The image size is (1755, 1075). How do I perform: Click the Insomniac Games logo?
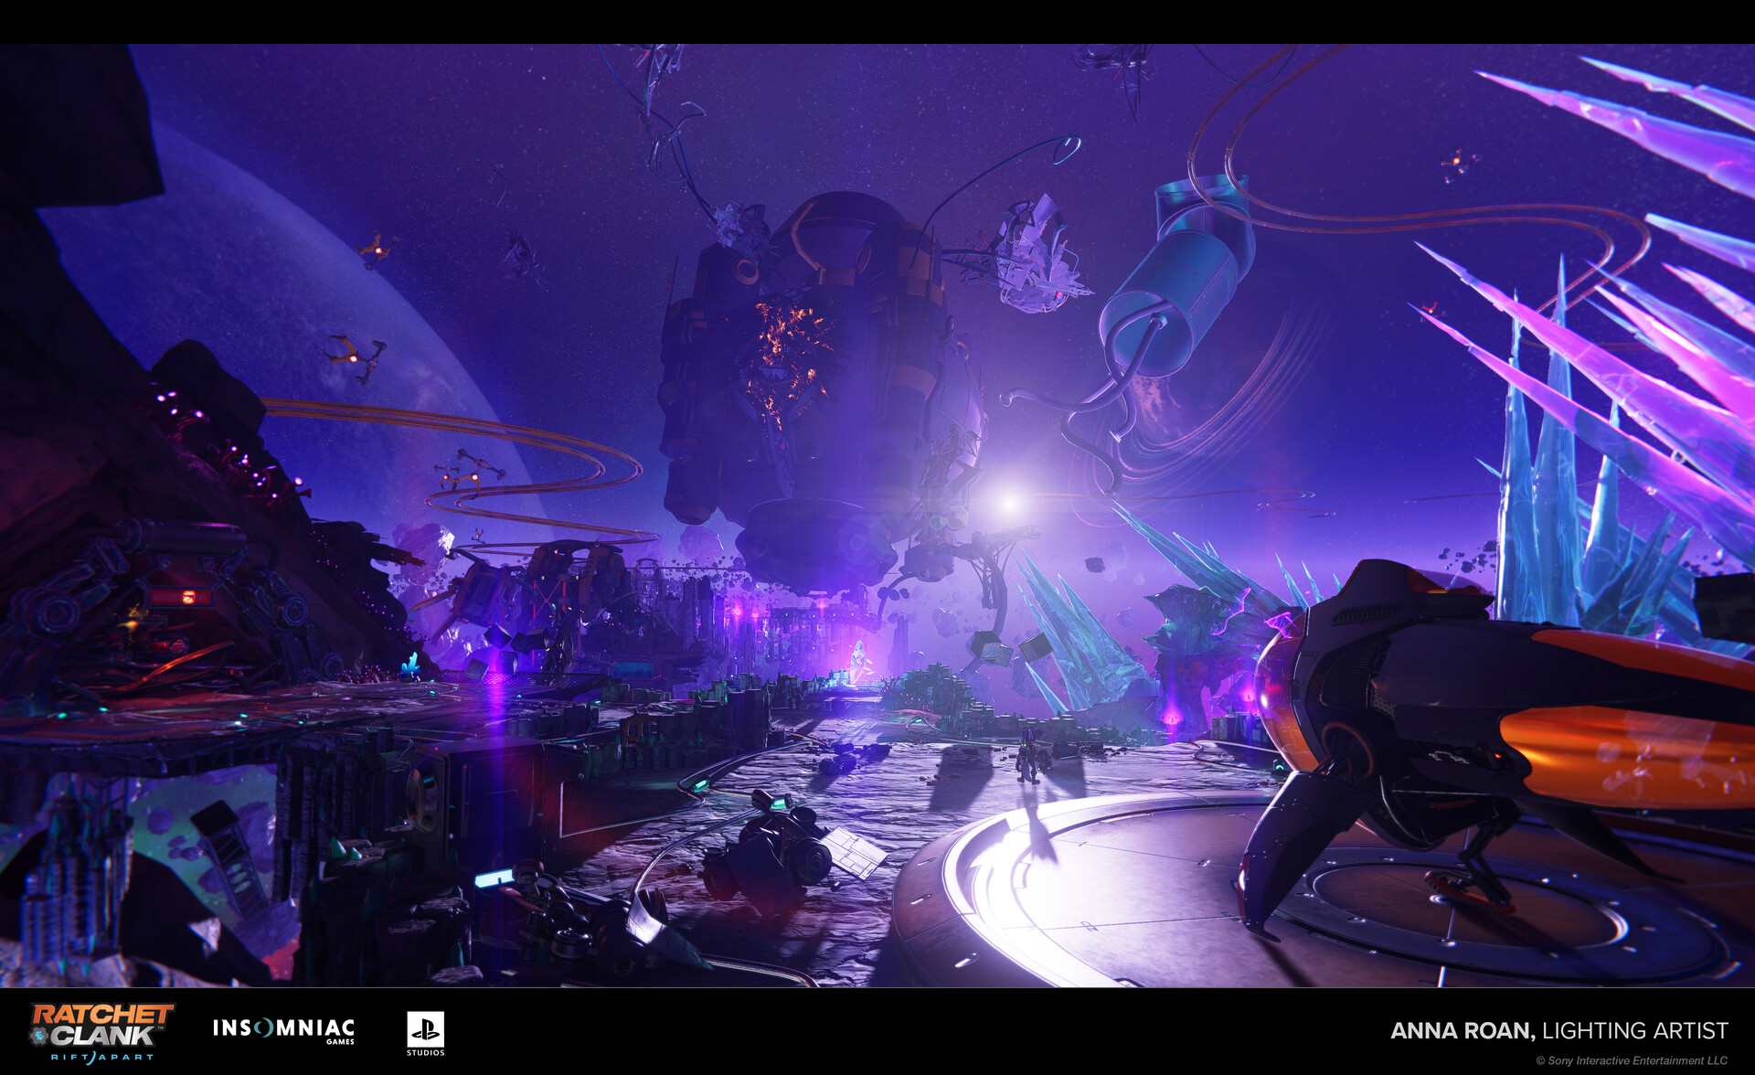point(283,1030)
